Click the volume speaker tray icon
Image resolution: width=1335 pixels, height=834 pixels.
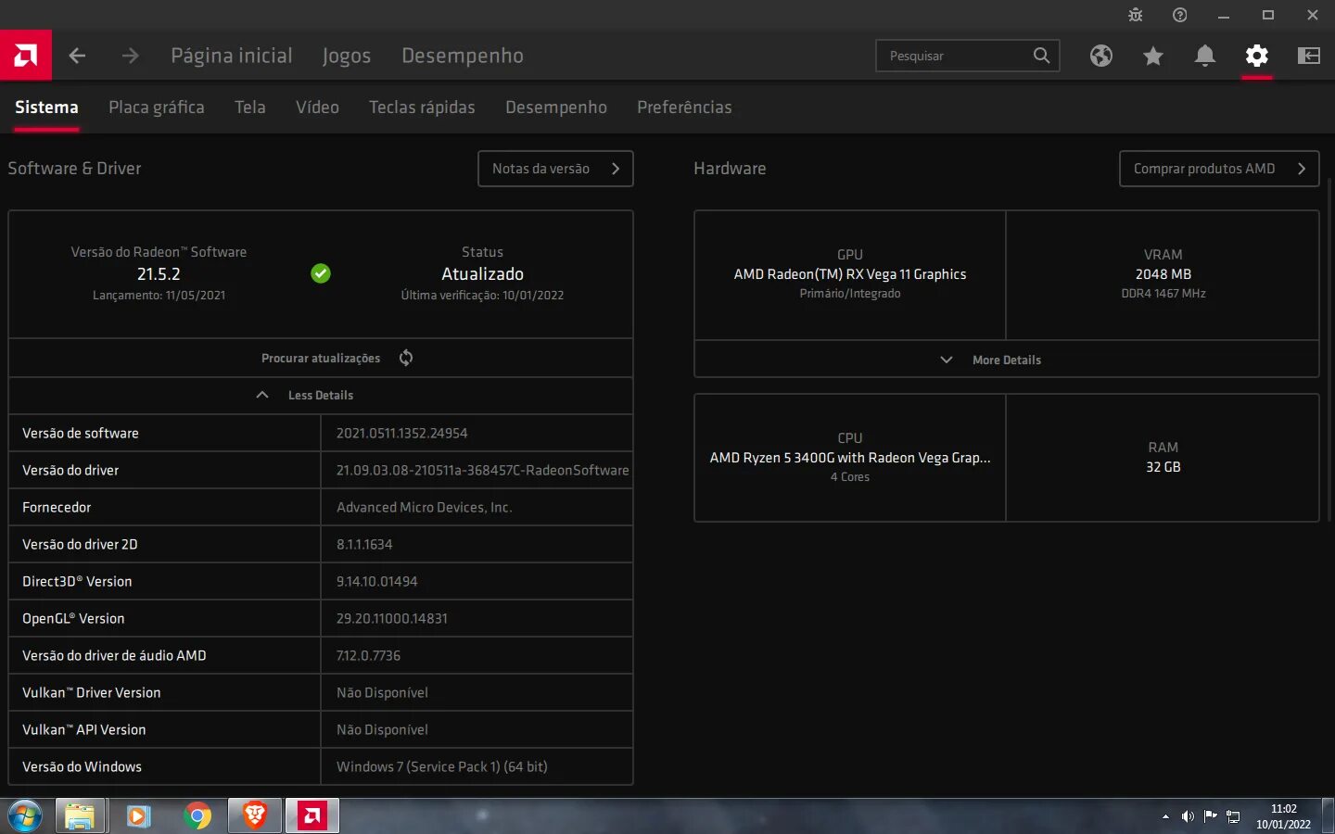pyautogui.click(x=1188, y=816)
